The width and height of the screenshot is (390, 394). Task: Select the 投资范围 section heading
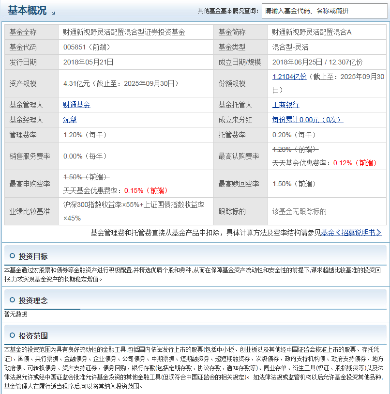(33, 336)
